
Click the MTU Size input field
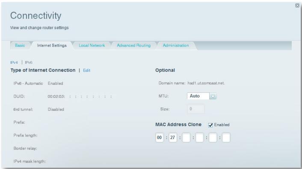click(x=195, y=109)
